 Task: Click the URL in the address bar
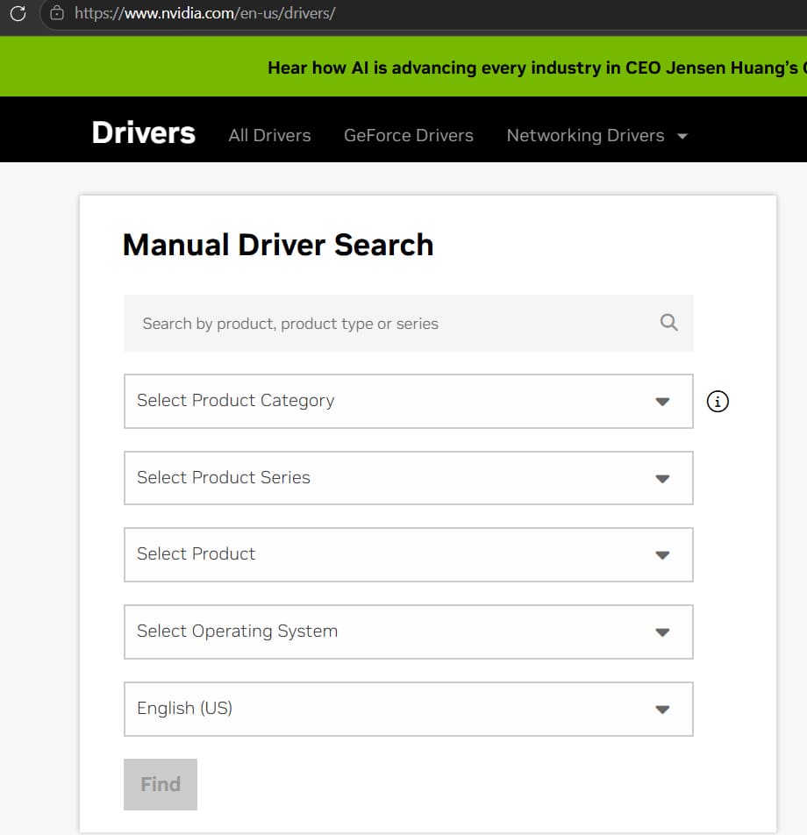[x=205, y=13]
